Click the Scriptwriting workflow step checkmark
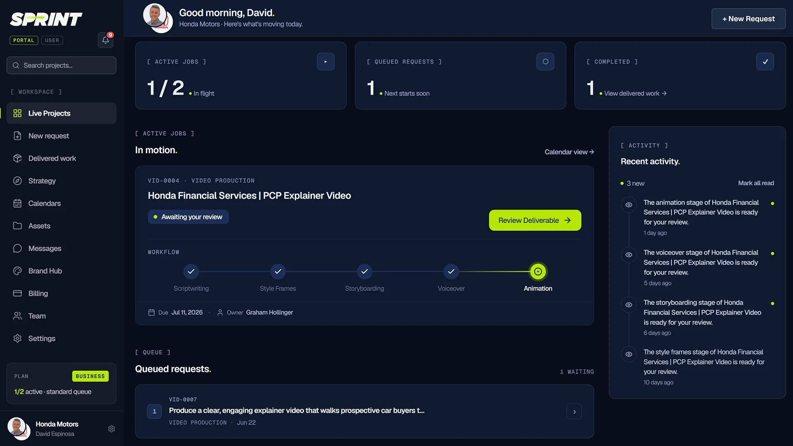Viewport: 793px width, 446px height. 191,271
